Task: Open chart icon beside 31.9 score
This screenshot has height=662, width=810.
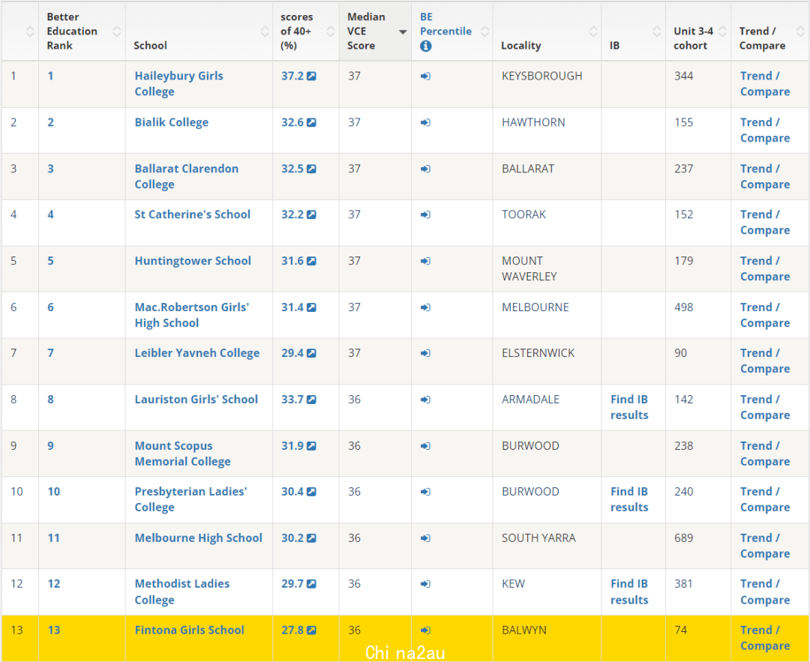Action: coord(311,445)
